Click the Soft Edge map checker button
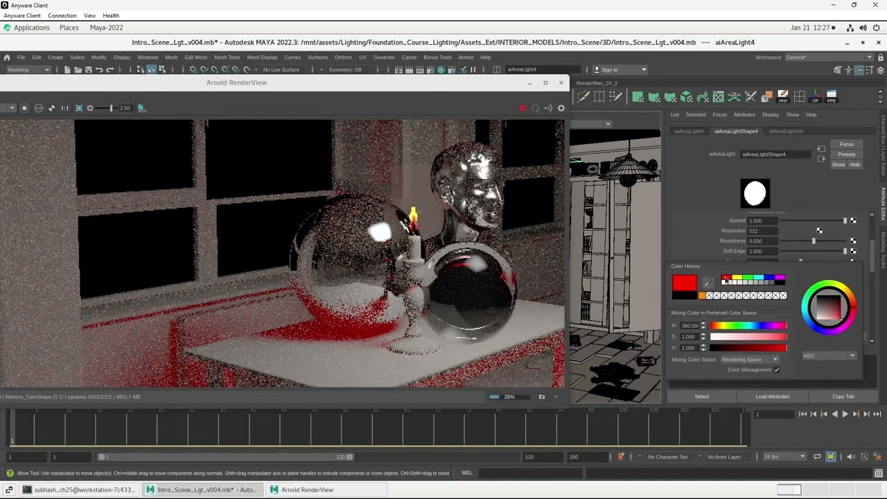This screenshot has height=499, width=887. (853, 251)
